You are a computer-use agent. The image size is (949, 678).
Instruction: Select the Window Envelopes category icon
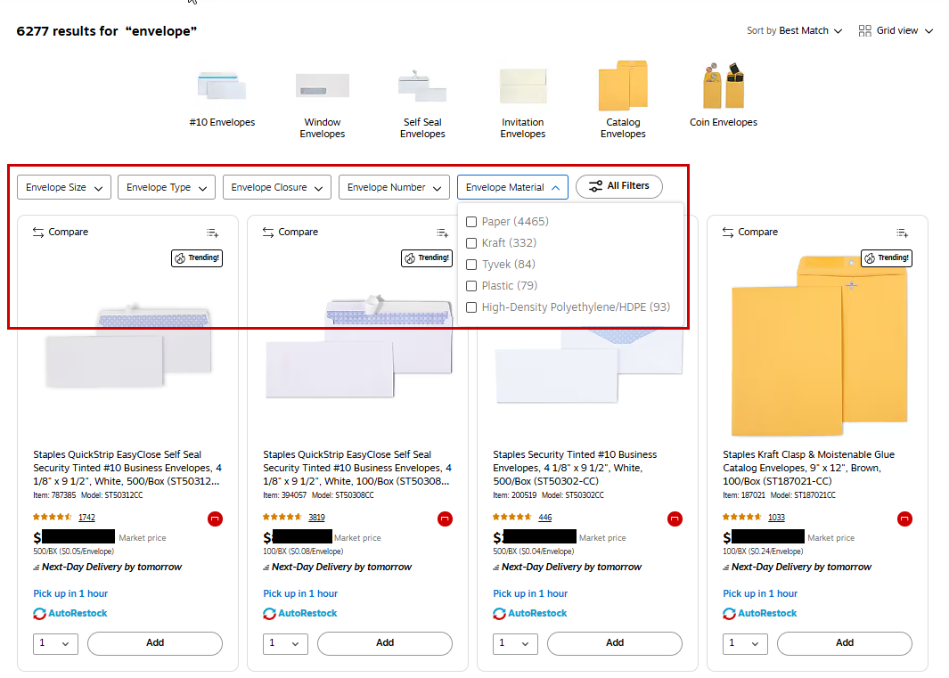pyautogui.click(x=322, y=86)
